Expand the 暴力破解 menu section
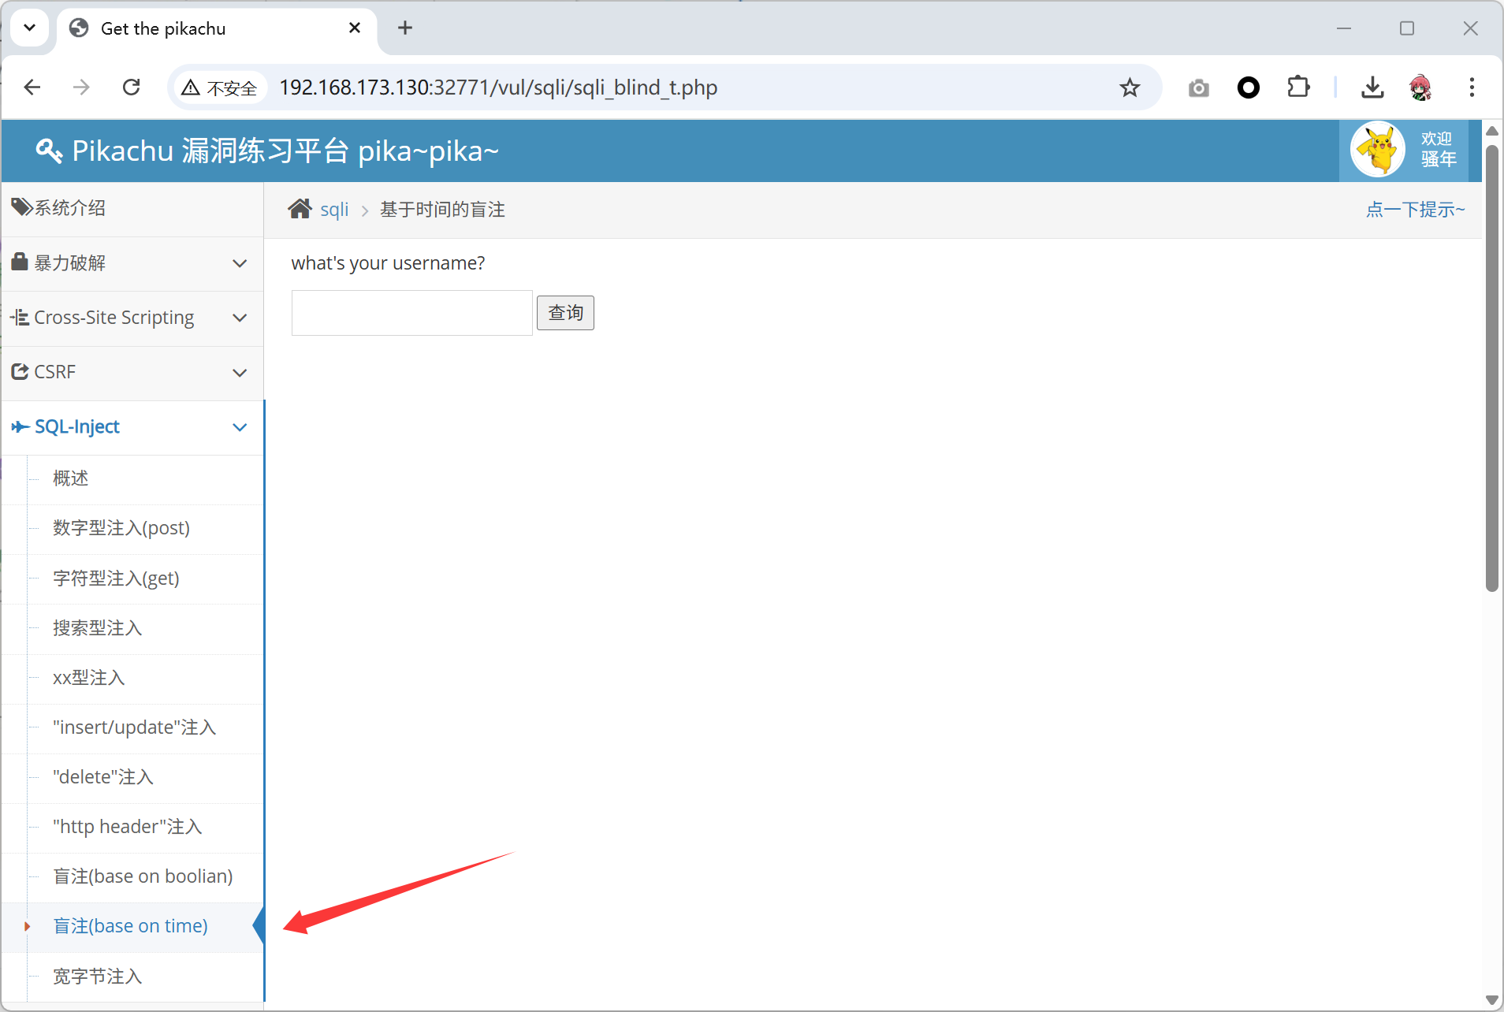Screen dimensions: 1504x1012 click(132, 263)
